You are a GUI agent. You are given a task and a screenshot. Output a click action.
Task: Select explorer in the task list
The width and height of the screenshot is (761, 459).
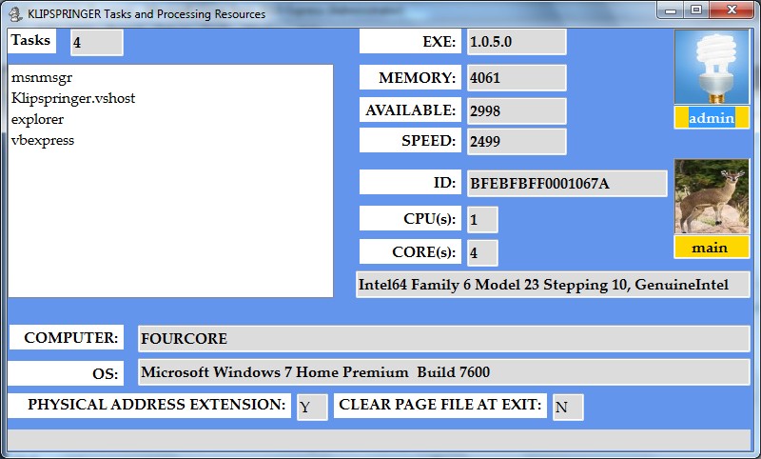click(x=37, y=119)
